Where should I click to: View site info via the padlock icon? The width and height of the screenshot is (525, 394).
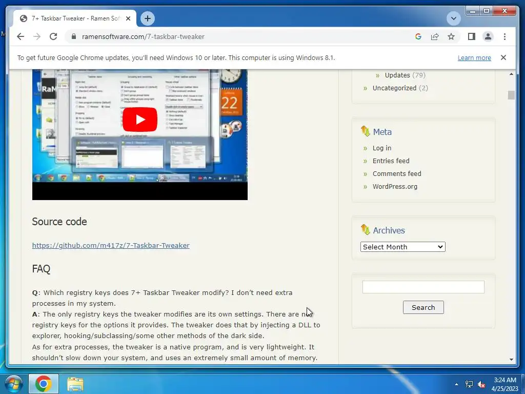click(74, 36)
